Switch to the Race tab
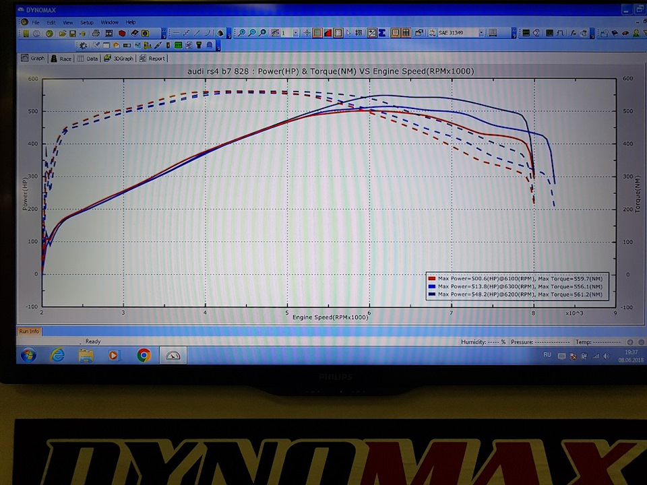647x485 pixels. click(x=61, y=59)
